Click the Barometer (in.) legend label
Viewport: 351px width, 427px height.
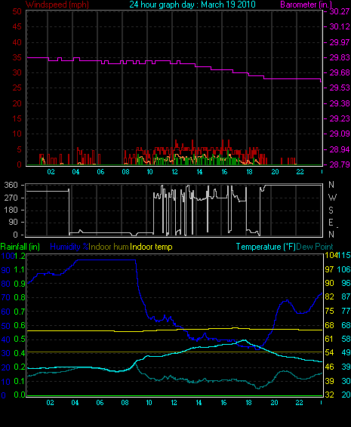click(x=306, y=5)
